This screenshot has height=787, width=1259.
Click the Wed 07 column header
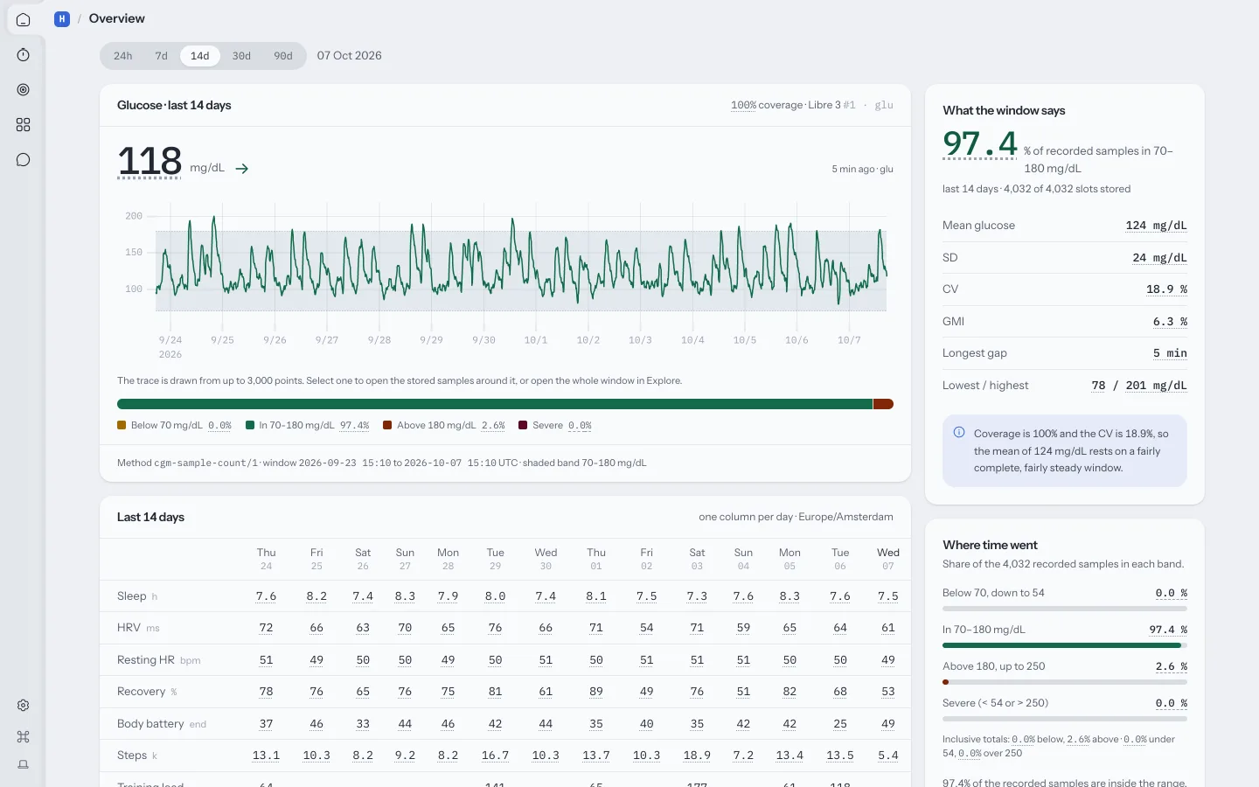coord(888,559)
